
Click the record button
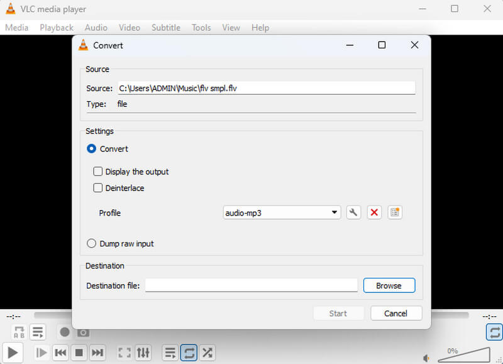coord(64,331)
